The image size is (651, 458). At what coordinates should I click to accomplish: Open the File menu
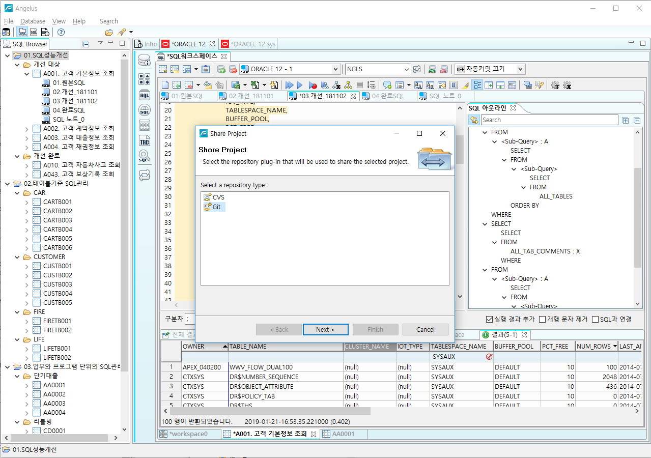(9, 21)
